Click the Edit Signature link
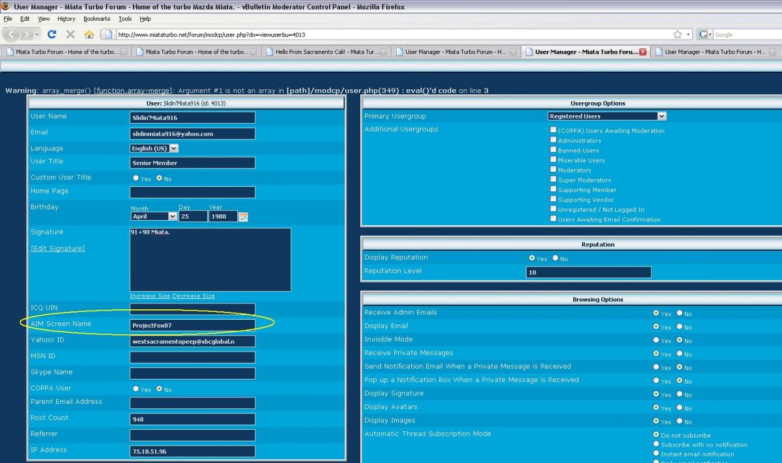 coord(57,248)
